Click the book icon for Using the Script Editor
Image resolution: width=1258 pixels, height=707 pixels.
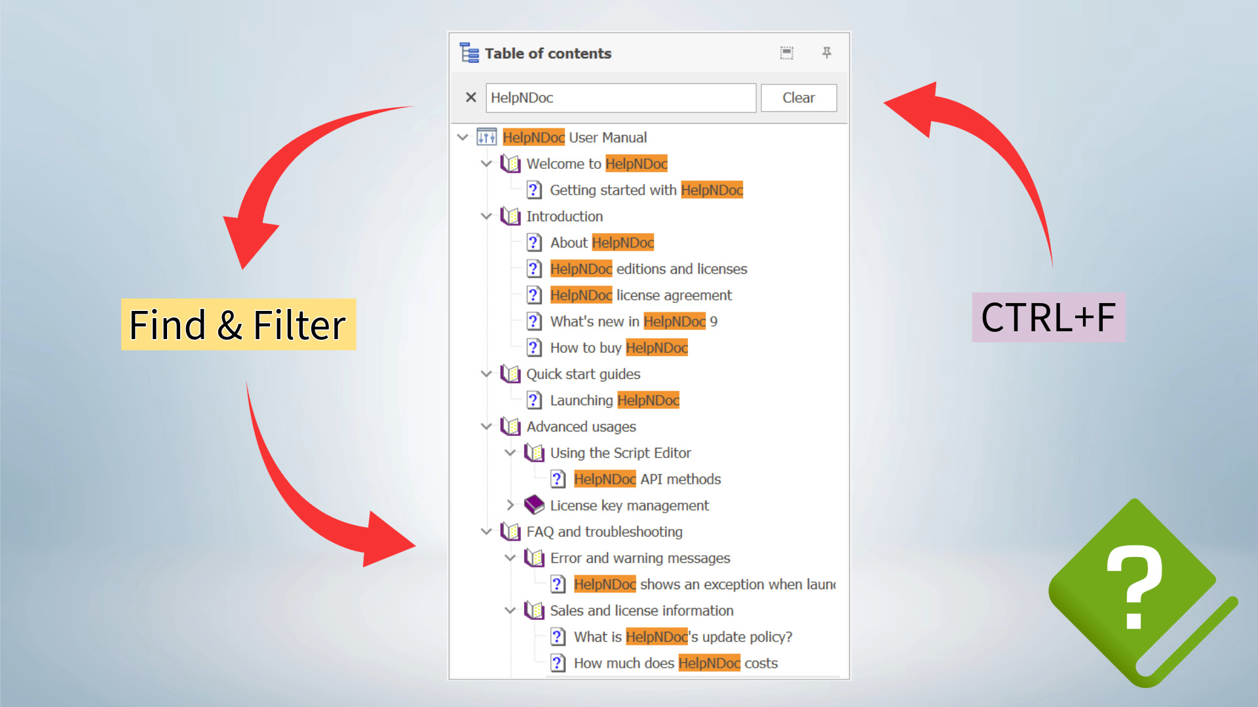point(534,453)
